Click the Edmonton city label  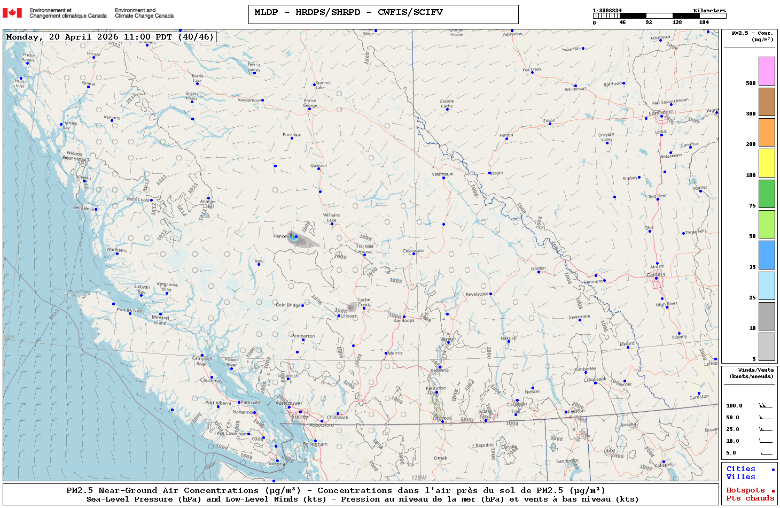pyautogui.click(x=661, y=113)
